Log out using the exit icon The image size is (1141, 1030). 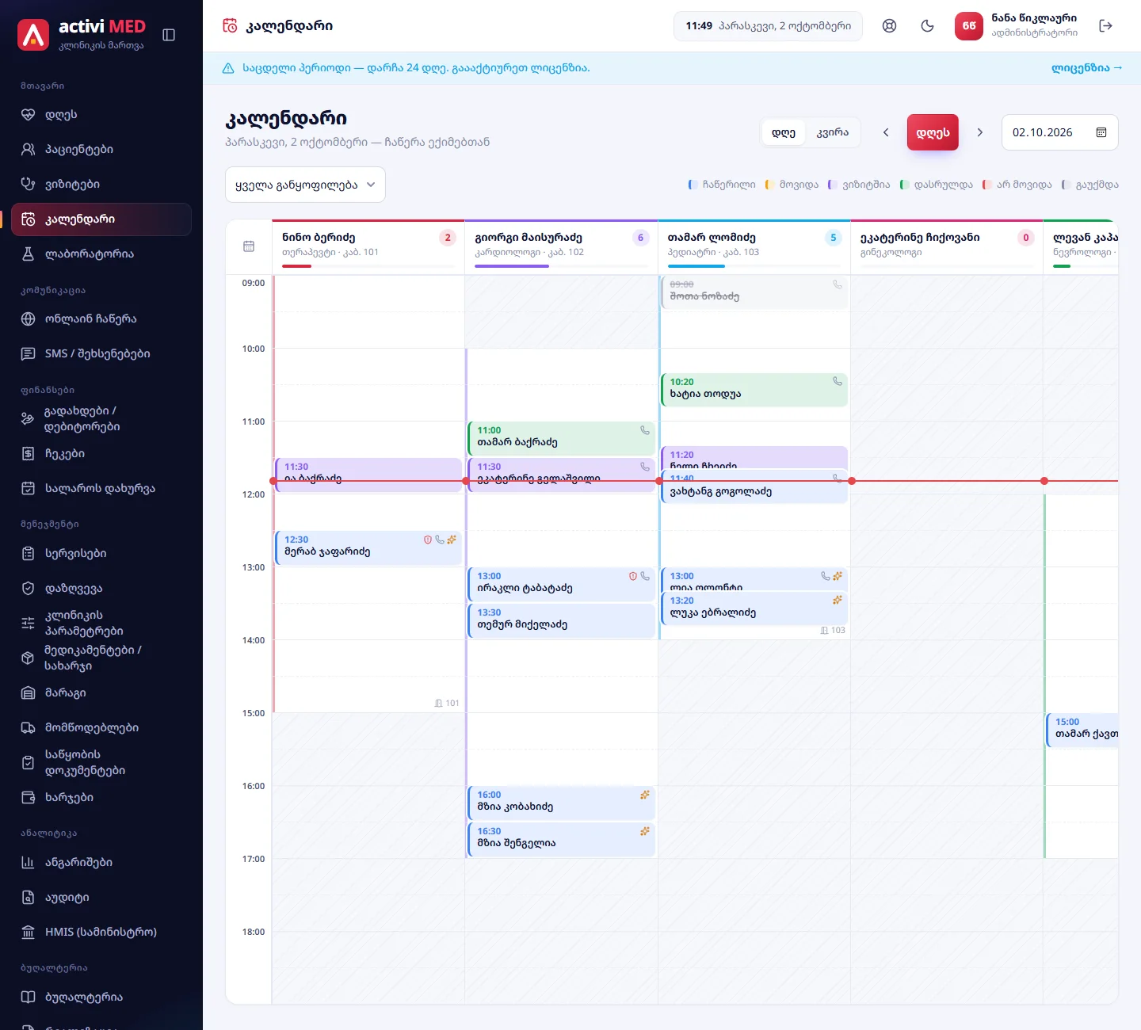tap(1106, 26)
